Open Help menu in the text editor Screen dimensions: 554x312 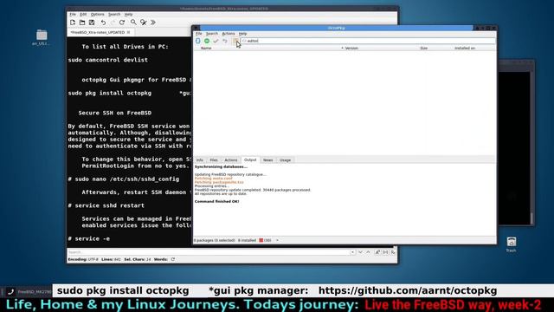(129, 14)
